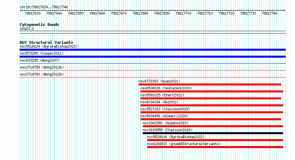Open variant nsv573285 (Cooper2011) label
295x160 pixels.
(42, 53)
